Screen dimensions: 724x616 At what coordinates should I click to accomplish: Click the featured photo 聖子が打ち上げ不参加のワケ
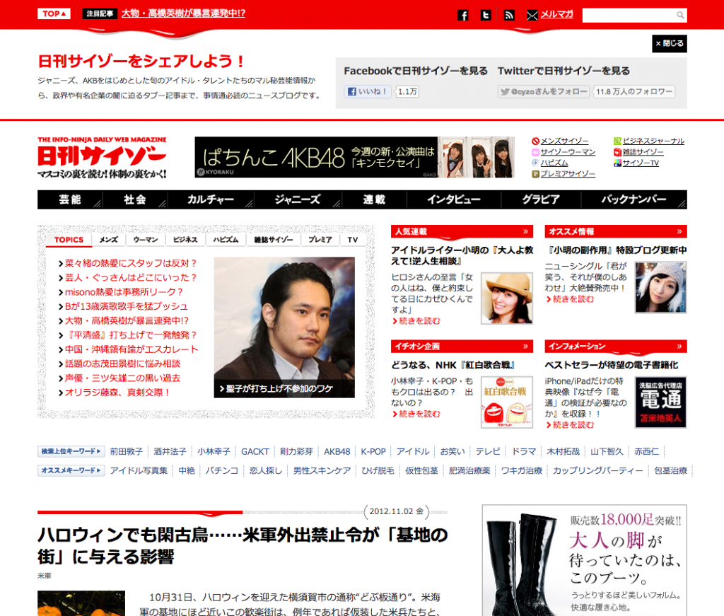[284, 327]
